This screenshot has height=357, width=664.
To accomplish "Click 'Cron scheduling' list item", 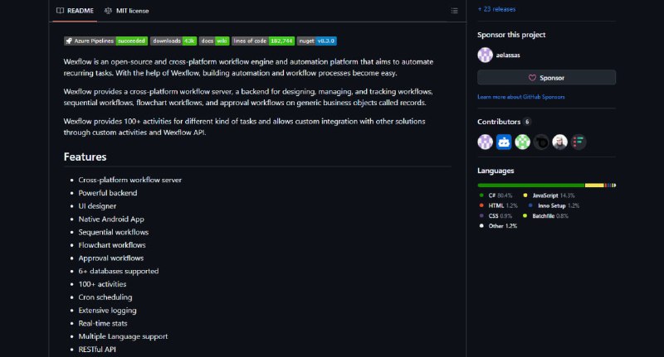I will [x=105, y=297].
